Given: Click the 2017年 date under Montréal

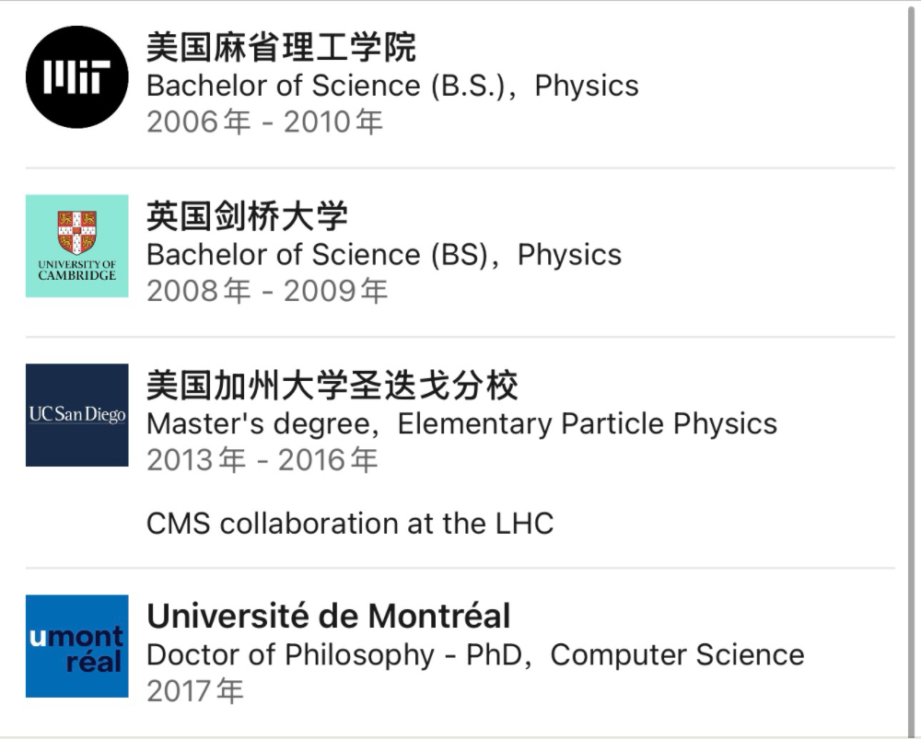Looking at the screenshot, I should [x=194, y=690].
